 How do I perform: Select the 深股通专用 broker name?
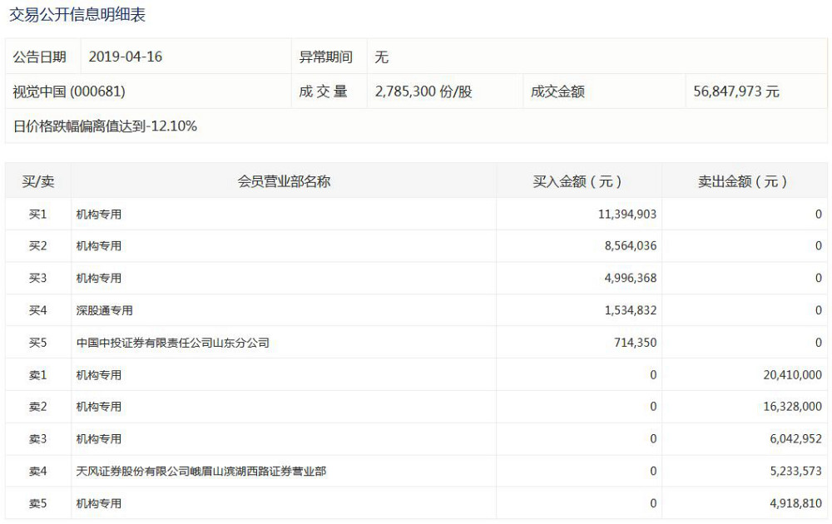105,311
